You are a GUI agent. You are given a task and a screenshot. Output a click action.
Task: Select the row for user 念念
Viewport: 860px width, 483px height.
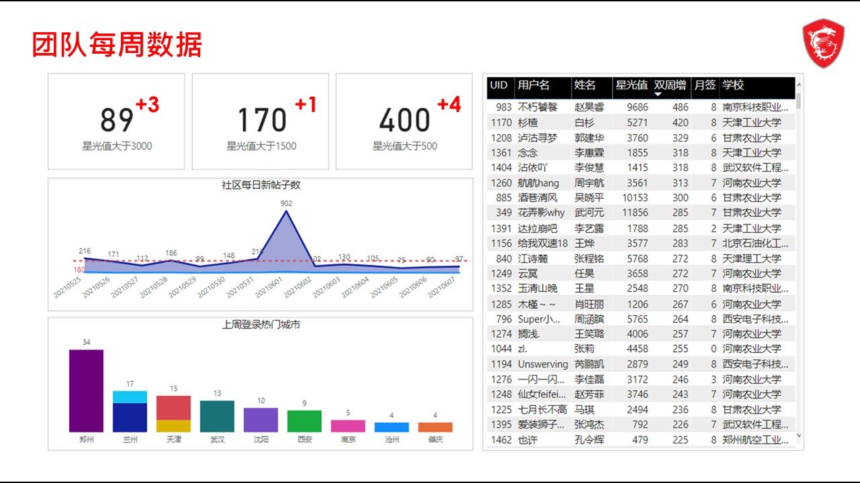(x=641, y=153)
